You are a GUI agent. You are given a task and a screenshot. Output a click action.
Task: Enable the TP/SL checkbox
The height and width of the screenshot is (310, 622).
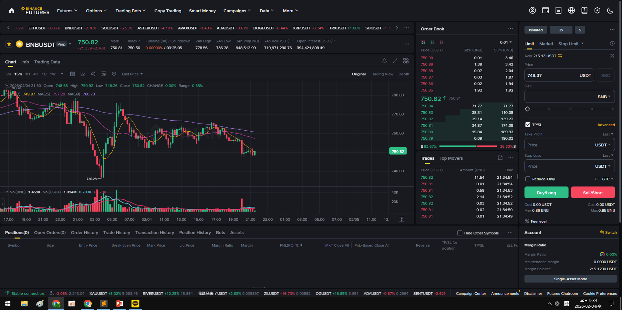528,125
